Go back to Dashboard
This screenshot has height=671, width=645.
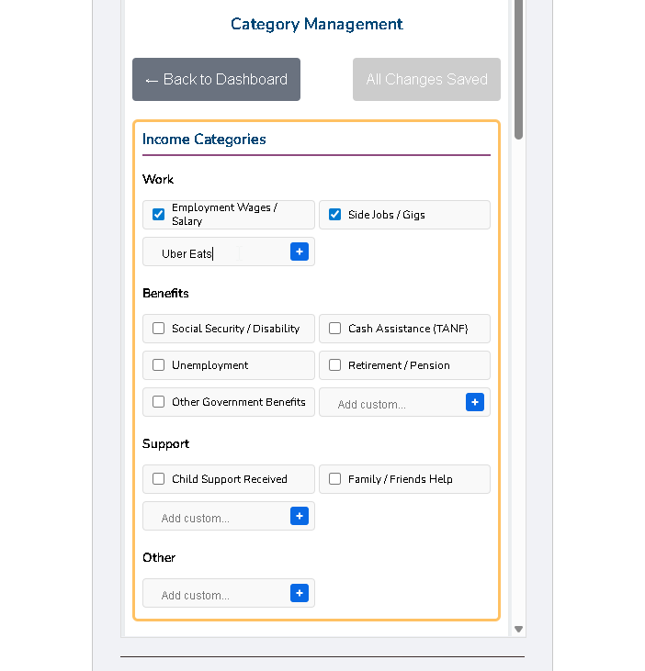216,80
